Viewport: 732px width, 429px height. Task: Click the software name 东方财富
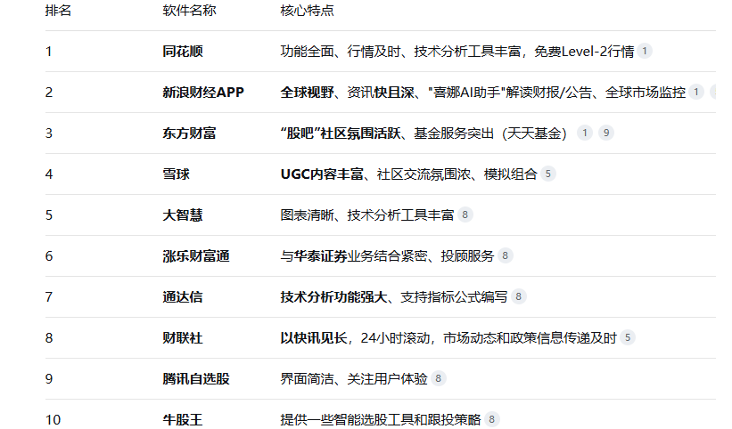click(189, 134)
